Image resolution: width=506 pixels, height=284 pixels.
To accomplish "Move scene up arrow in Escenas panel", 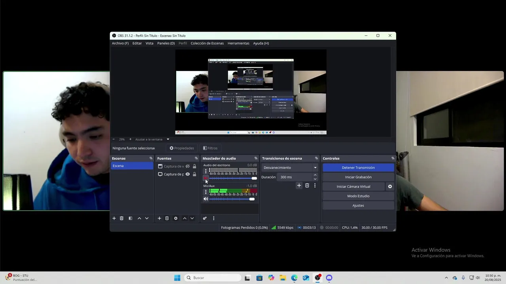I will 139,218.
